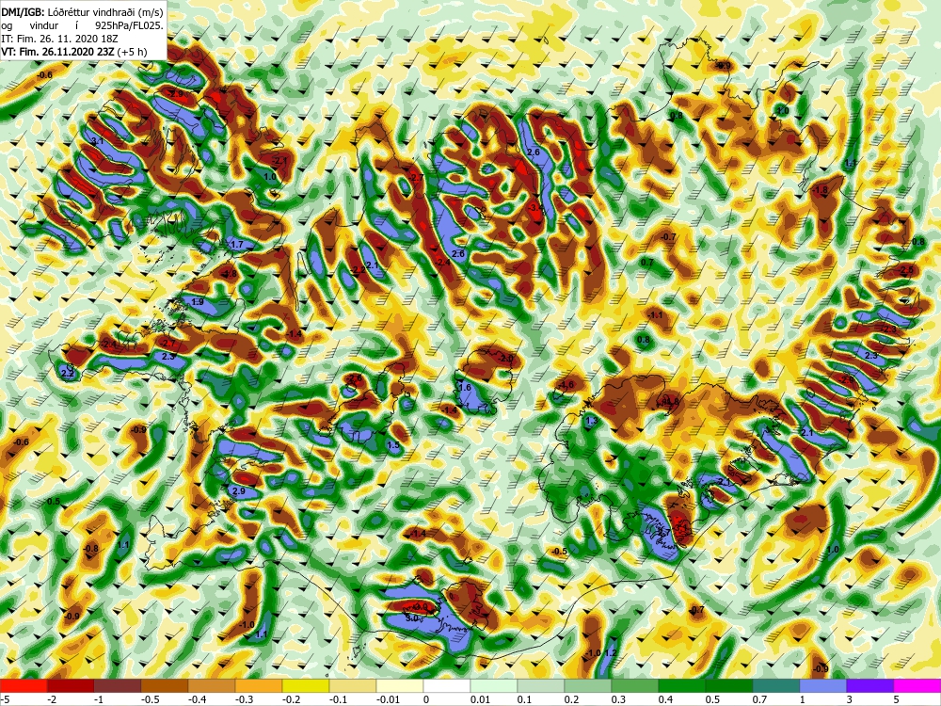Pick the yellow swatch between -0.2 and -0.1
Image resolution: width=941 pixels, height=706 pixels.
tap(306, 685)
